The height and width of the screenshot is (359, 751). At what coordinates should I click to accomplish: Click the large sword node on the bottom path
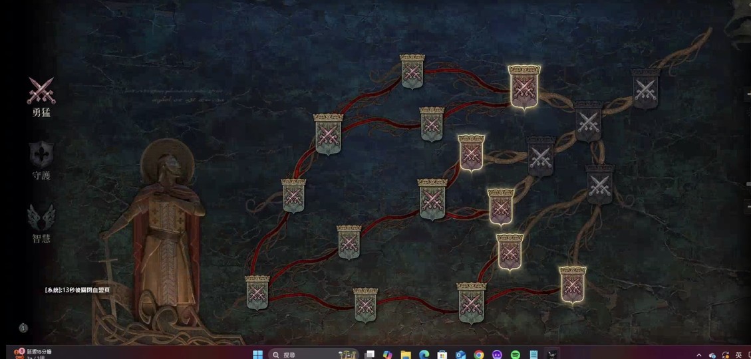point(472,302)
